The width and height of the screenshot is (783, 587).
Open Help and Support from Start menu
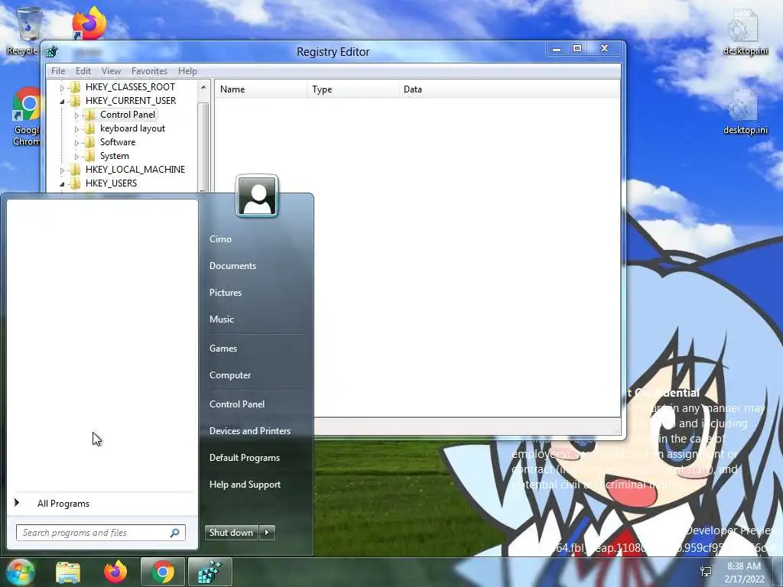(245, 485)
